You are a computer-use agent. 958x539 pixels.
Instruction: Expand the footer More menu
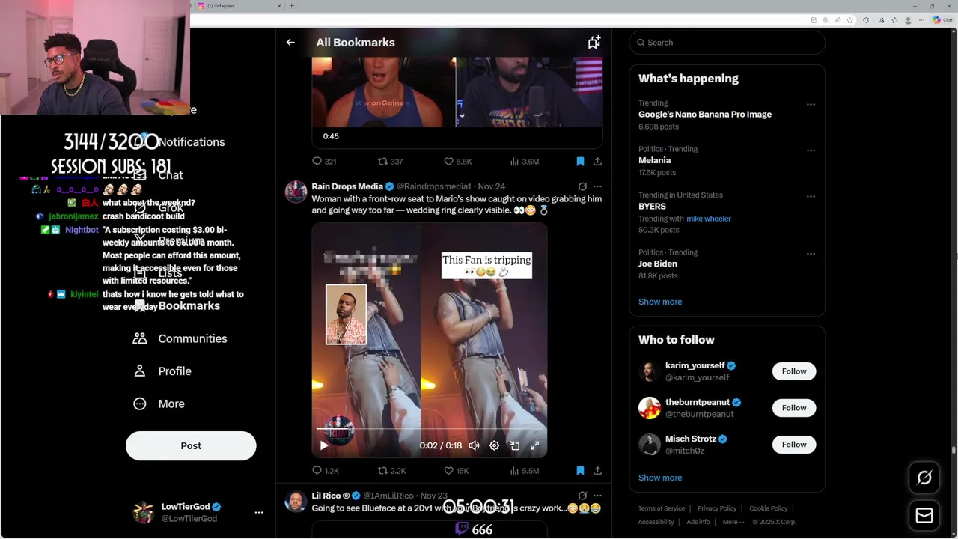733,522
